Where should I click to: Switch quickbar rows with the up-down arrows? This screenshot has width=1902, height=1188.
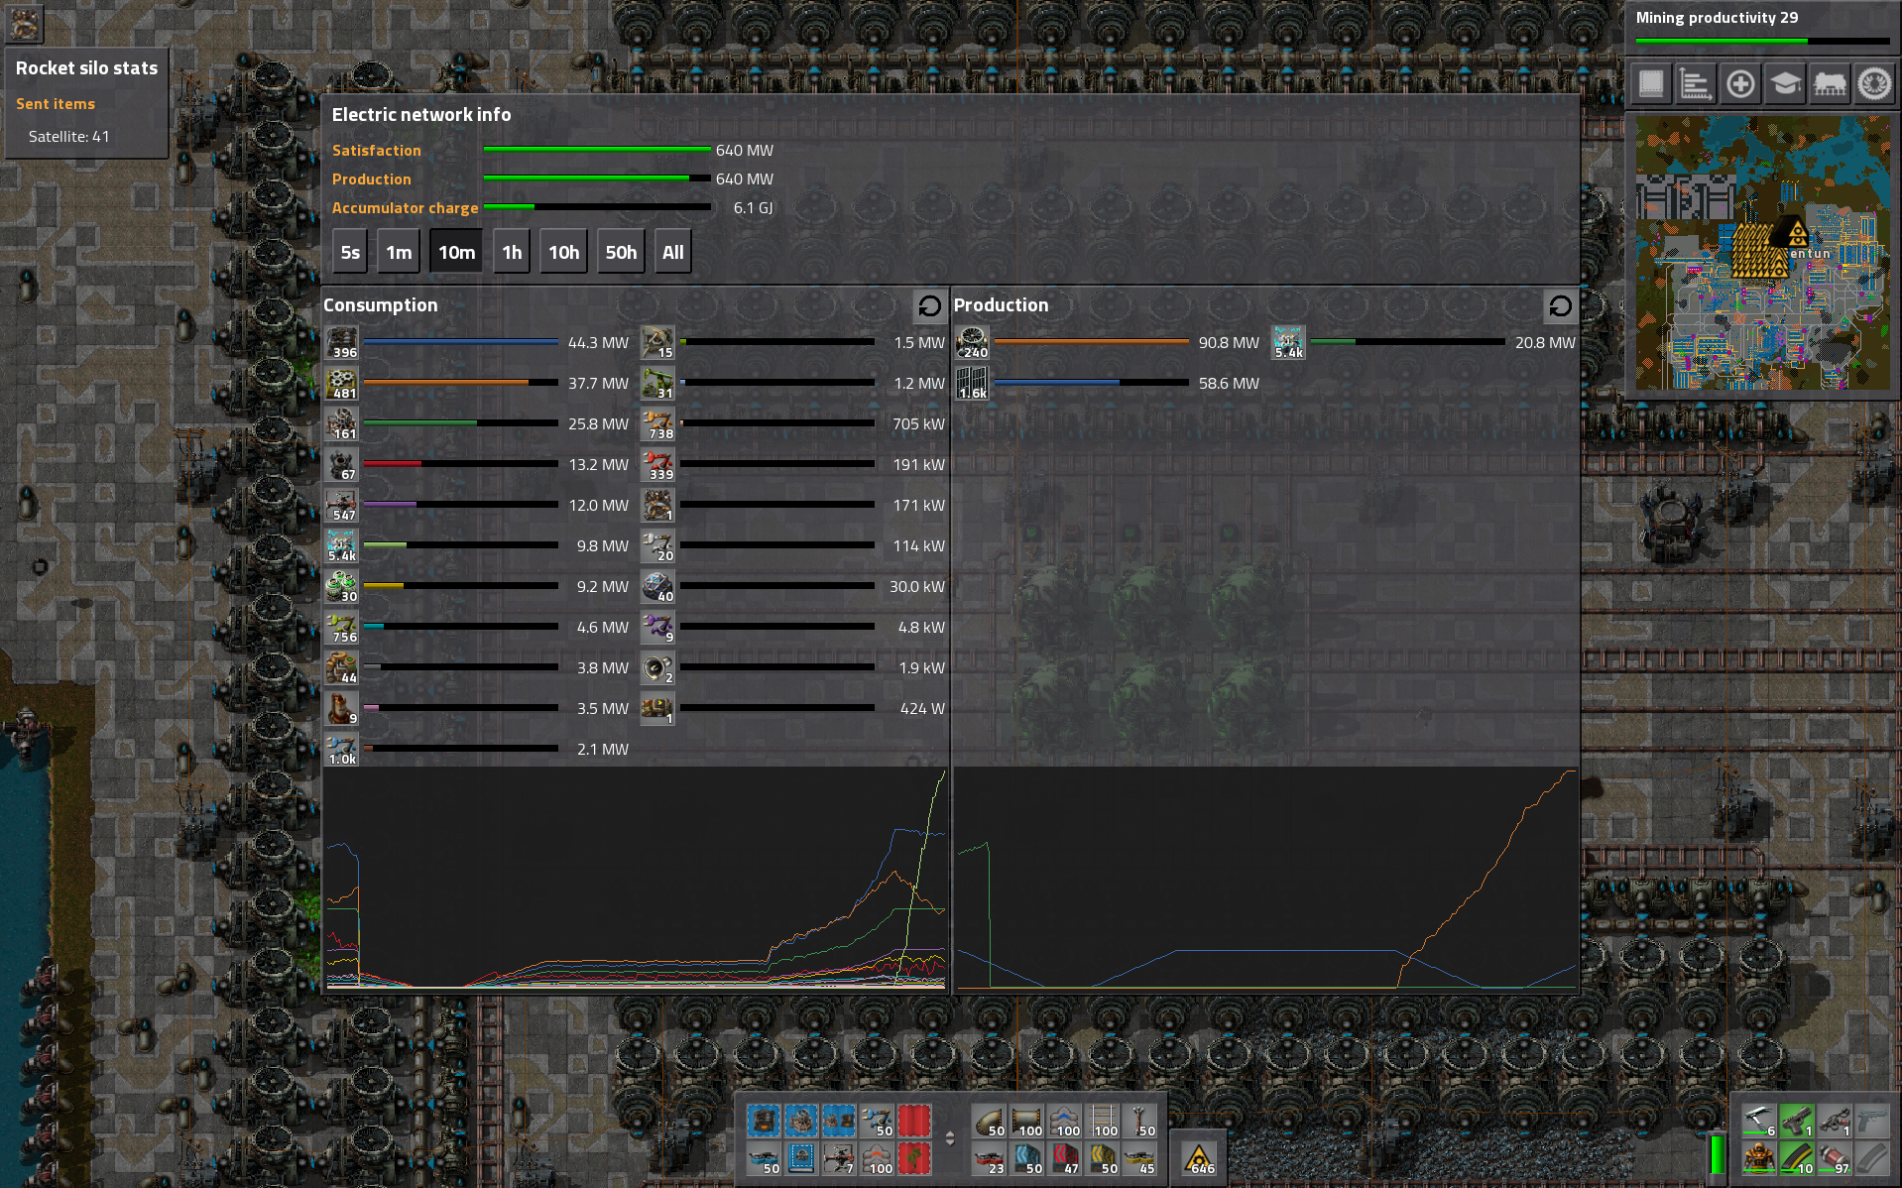(x=949, y=1138)
